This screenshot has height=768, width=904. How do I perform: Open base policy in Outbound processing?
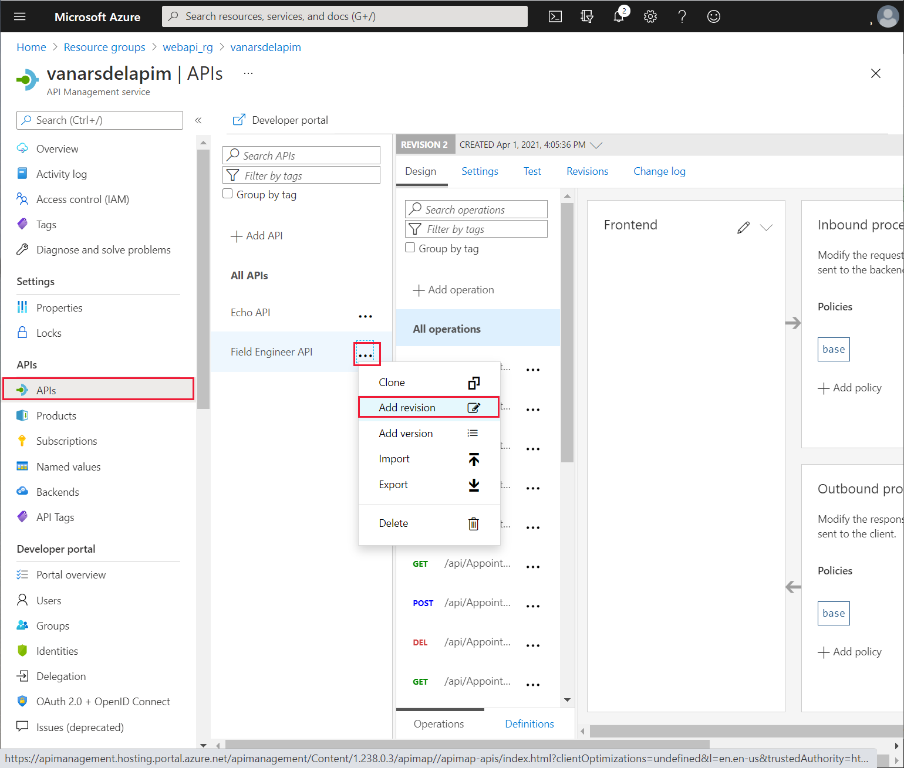coord(834,613)
